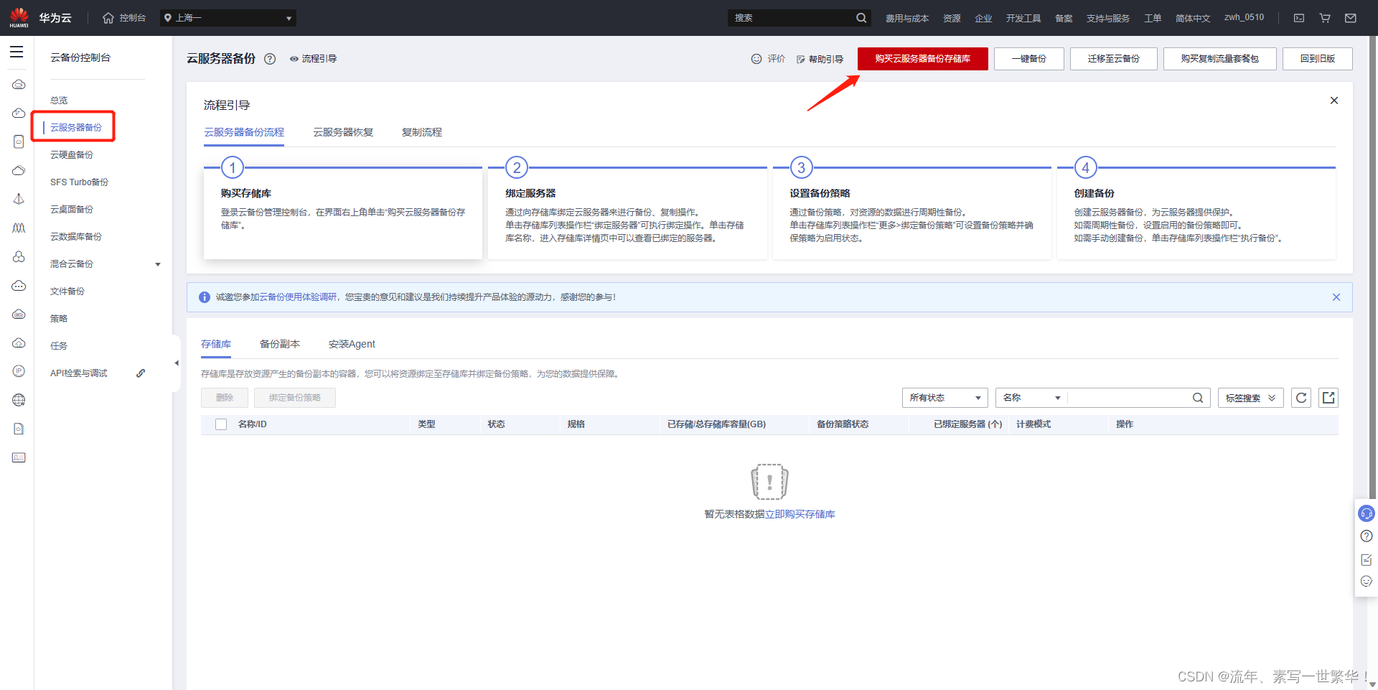Select 云服务器备份 in the sidebar
Viewport: 1378px width, 690px height.
point(76,128)
